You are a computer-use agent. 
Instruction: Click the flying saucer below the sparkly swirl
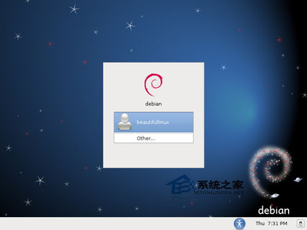(274, 196)
